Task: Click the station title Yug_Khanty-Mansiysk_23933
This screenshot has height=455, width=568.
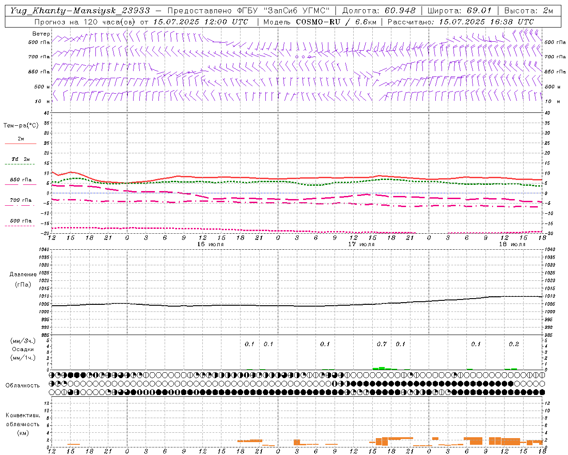Action: [x=80, y=11]
